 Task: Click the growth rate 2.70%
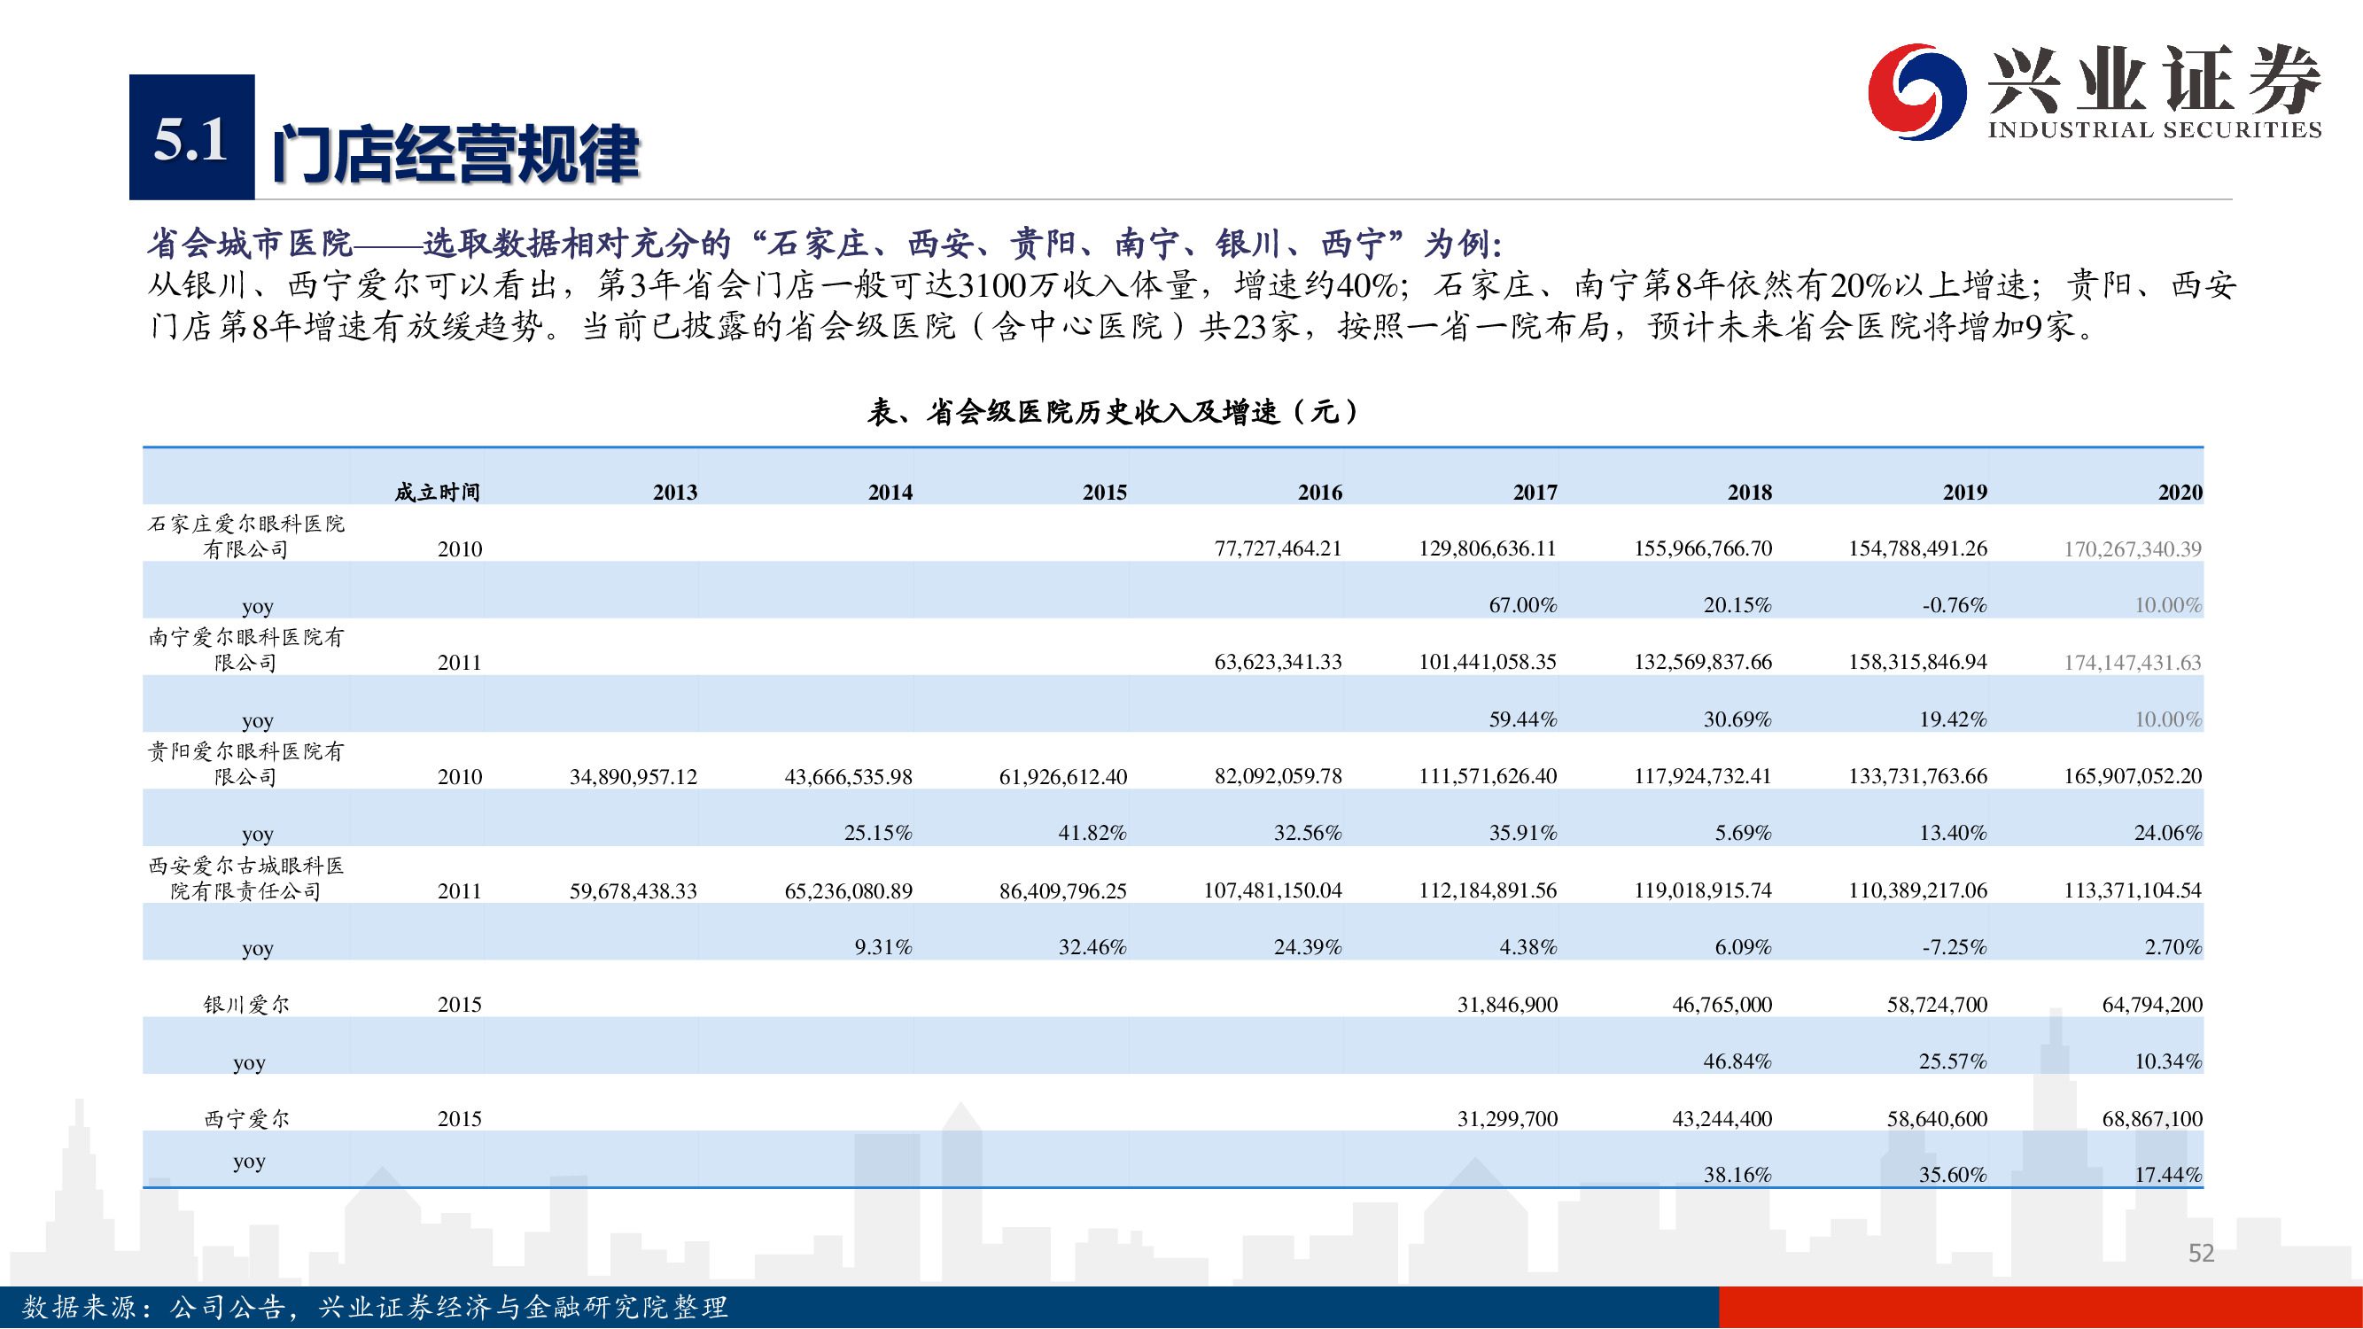(2173, 947)
